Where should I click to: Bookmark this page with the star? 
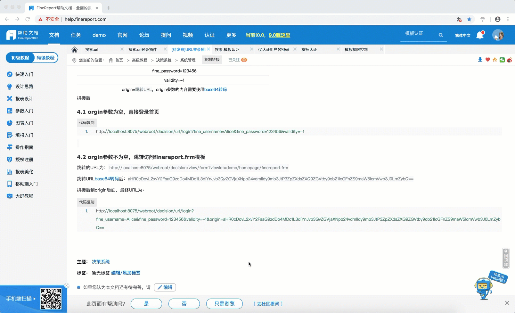469,19
